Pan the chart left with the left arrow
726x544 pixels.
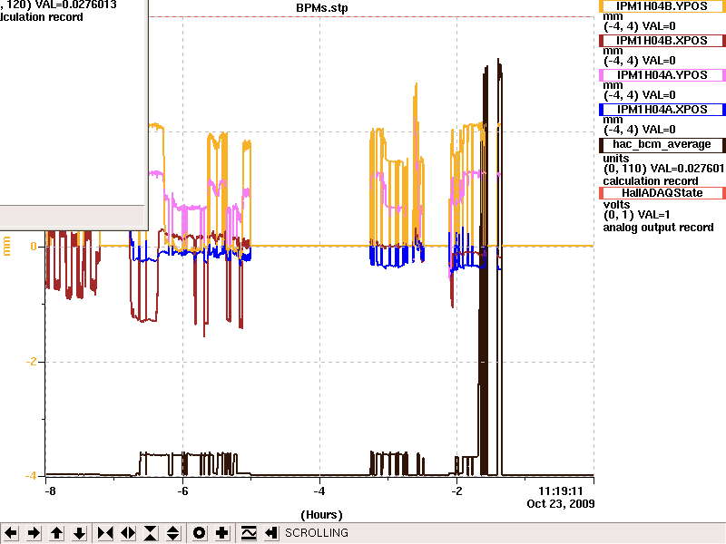tap(11, 533)
